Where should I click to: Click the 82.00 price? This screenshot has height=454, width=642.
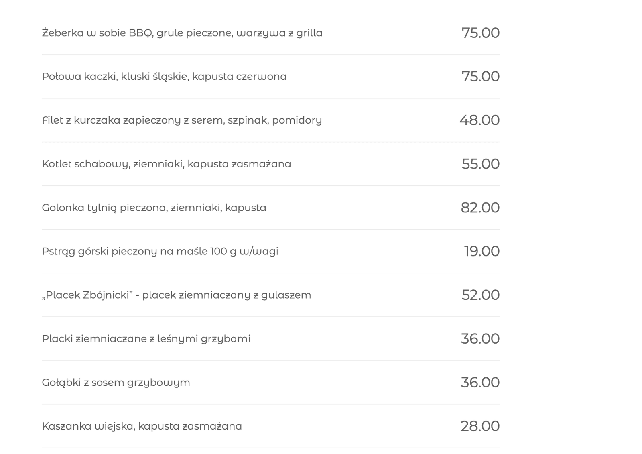(x=480, y=208)
